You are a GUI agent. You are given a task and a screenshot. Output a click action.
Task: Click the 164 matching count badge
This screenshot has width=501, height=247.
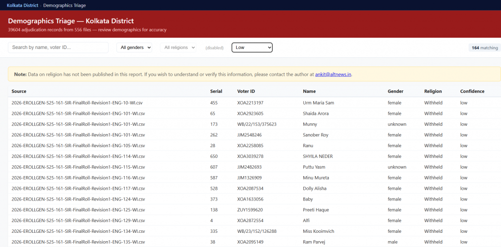pos(484,48)
